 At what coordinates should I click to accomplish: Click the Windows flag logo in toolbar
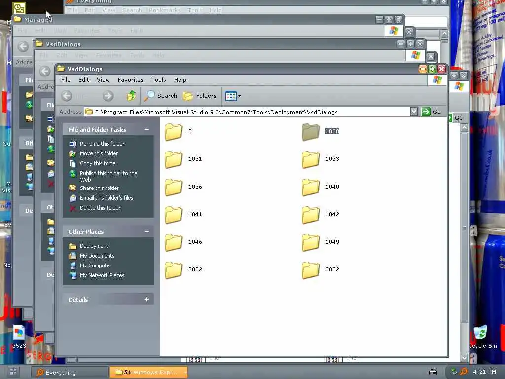[437, 80]
